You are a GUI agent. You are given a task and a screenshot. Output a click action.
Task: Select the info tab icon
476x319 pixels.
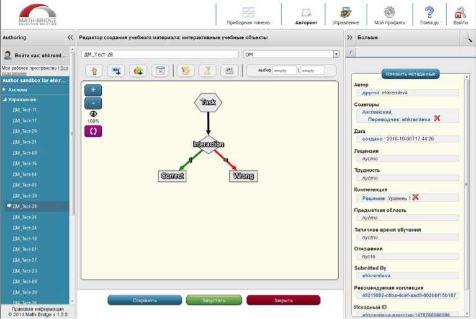[350, 52]
